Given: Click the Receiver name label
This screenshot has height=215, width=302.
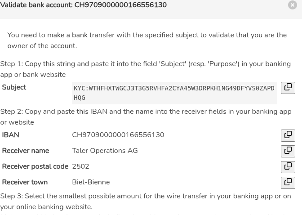Looking at the screenshot, I should pos(25,151).
